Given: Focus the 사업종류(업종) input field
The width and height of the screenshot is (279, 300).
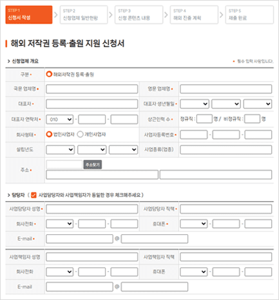Looking at the screenshot, I should click(226, 149).
